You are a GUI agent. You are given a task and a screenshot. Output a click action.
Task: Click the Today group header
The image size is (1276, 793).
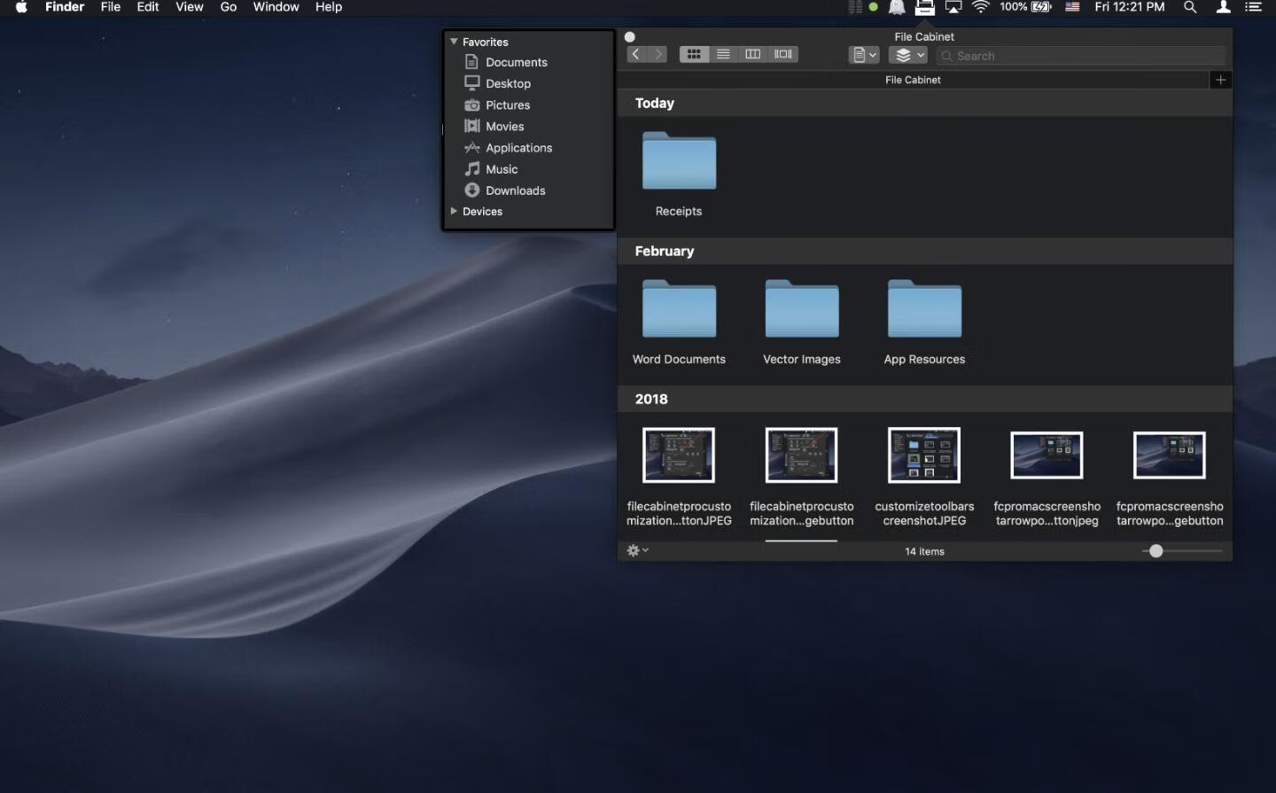[925, 103]
